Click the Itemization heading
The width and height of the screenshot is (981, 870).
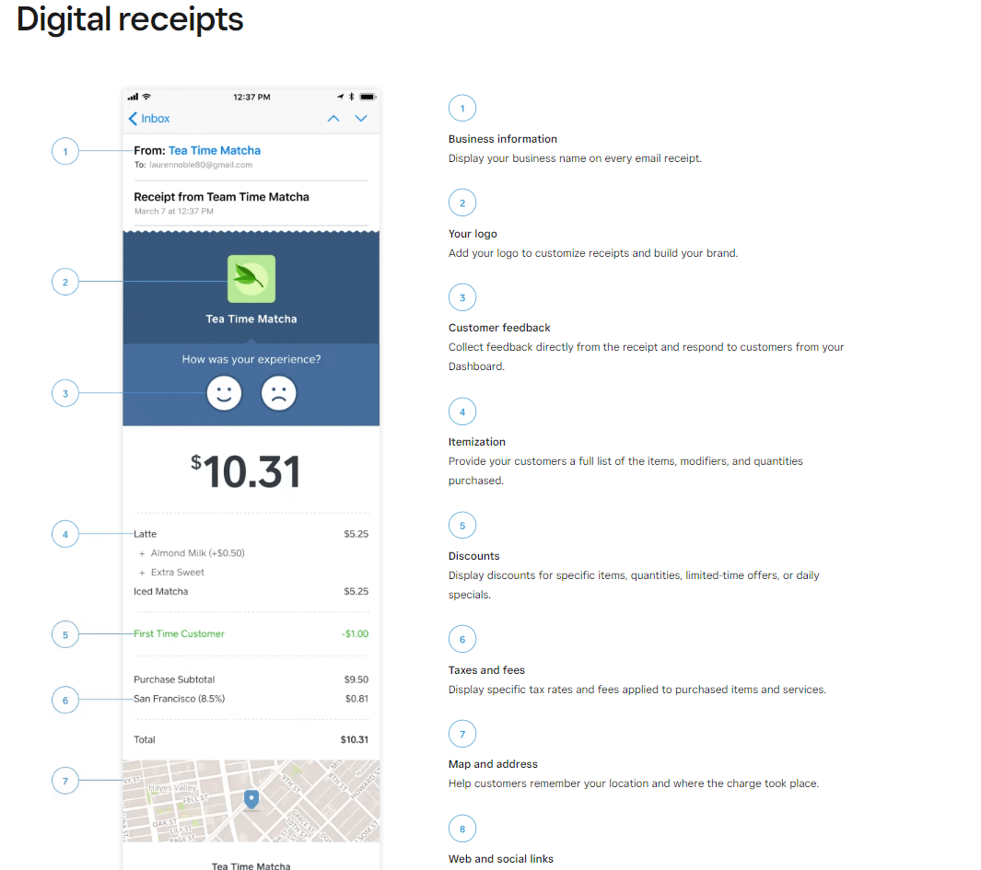click(477, 442)
